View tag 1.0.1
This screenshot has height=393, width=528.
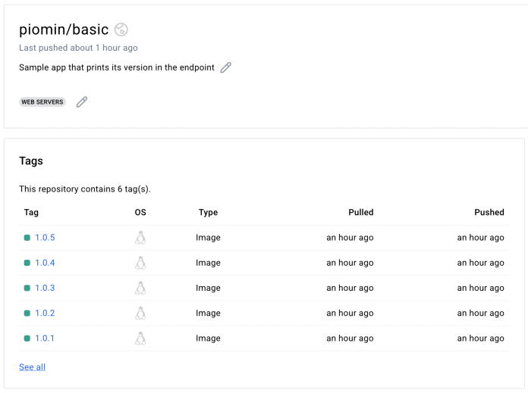tap(45, 338)
